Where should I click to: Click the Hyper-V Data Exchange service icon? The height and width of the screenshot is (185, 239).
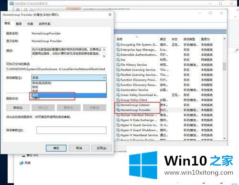[118, 120]
